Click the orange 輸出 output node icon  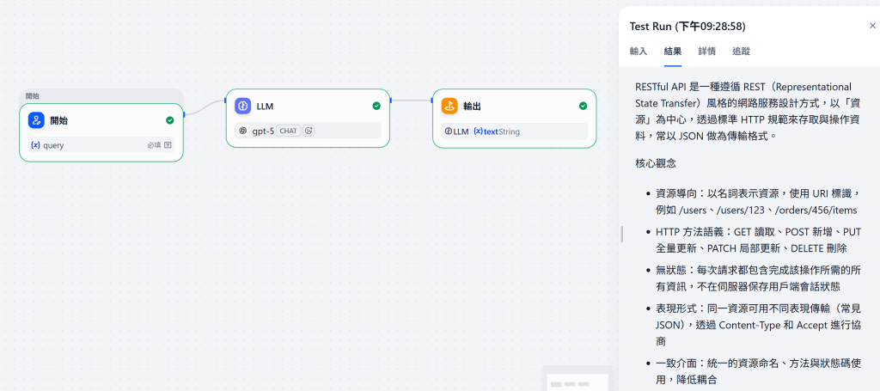tap(449, 106)
